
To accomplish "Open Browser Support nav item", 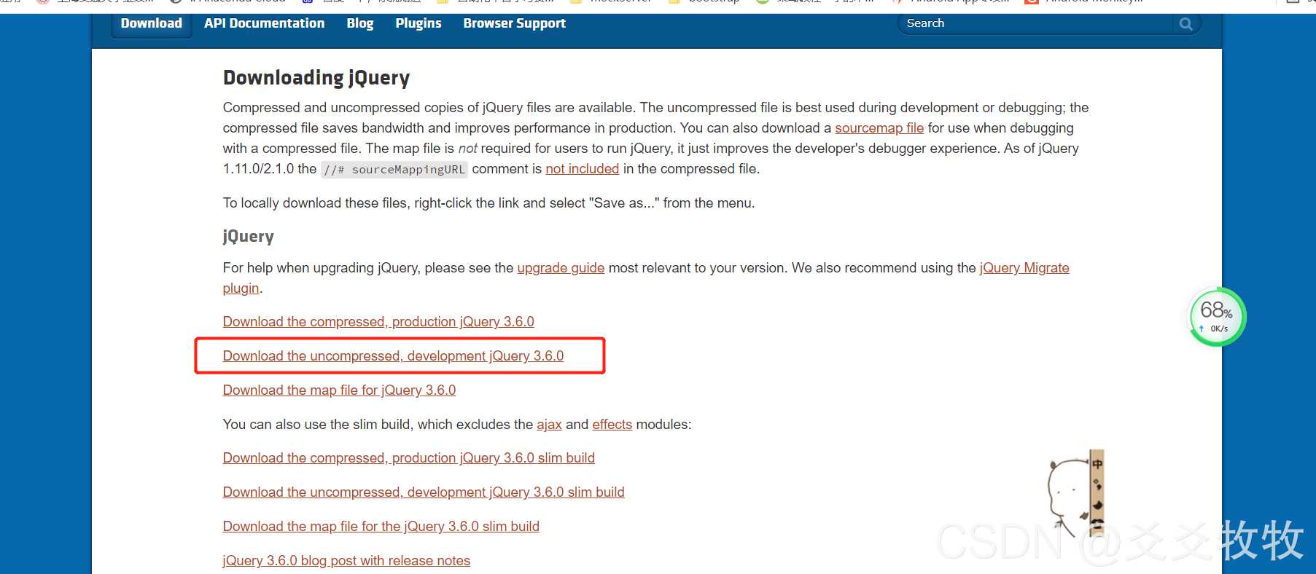I will click(514, 23).
